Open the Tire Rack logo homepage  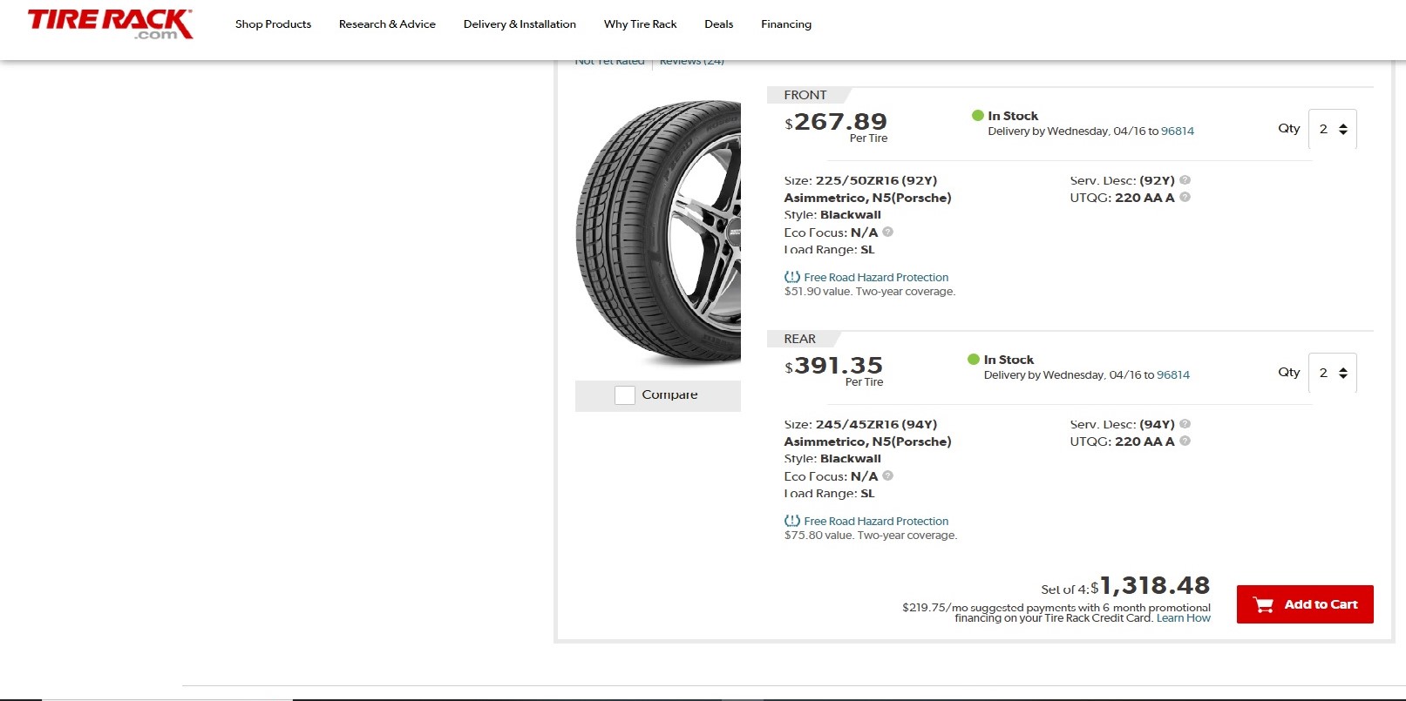click(x=110, y=24)
